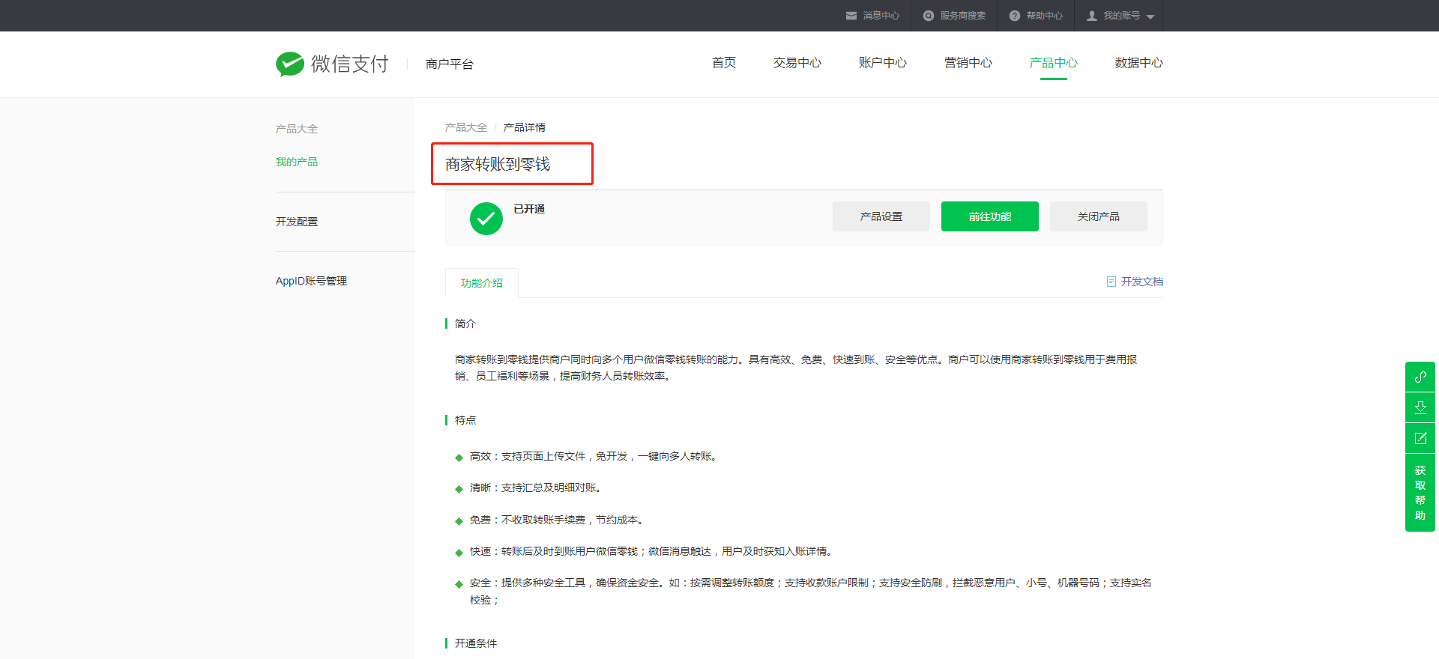This screenshot has width=1439, height=659.
Task: Open the 营销中心 navigation item
Action: click(x=968, y=63)
